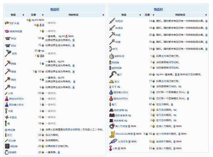Screen dimensions: 213x157
Task: Sort left table by cost column
Action: pos(43,15)
